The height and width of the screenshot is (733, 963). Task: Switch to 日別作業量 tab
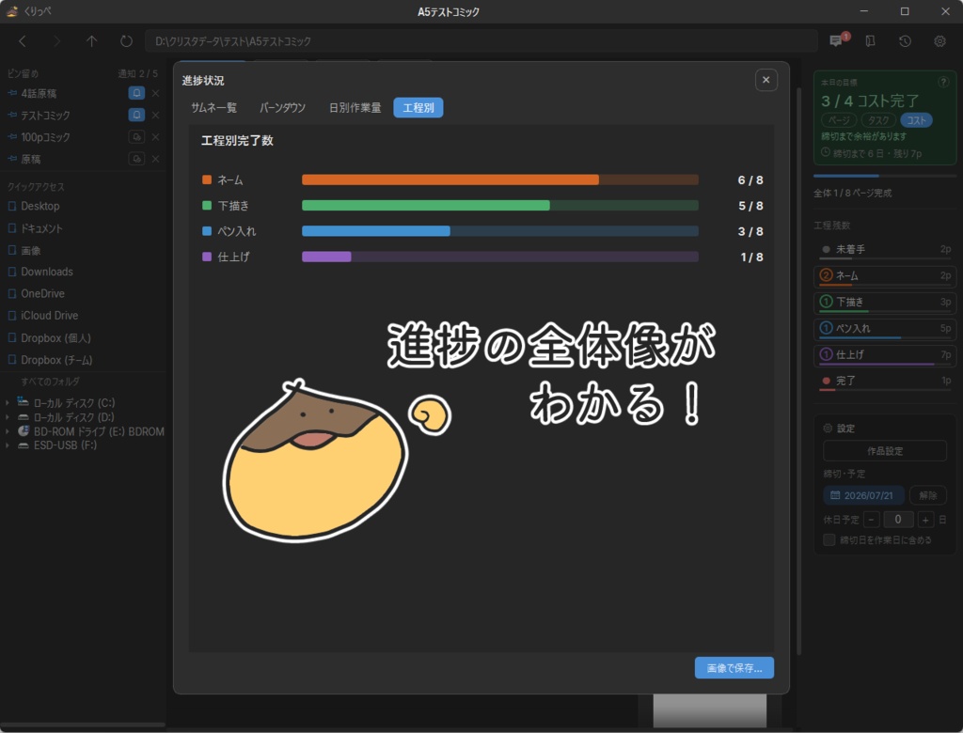point(355,107)
